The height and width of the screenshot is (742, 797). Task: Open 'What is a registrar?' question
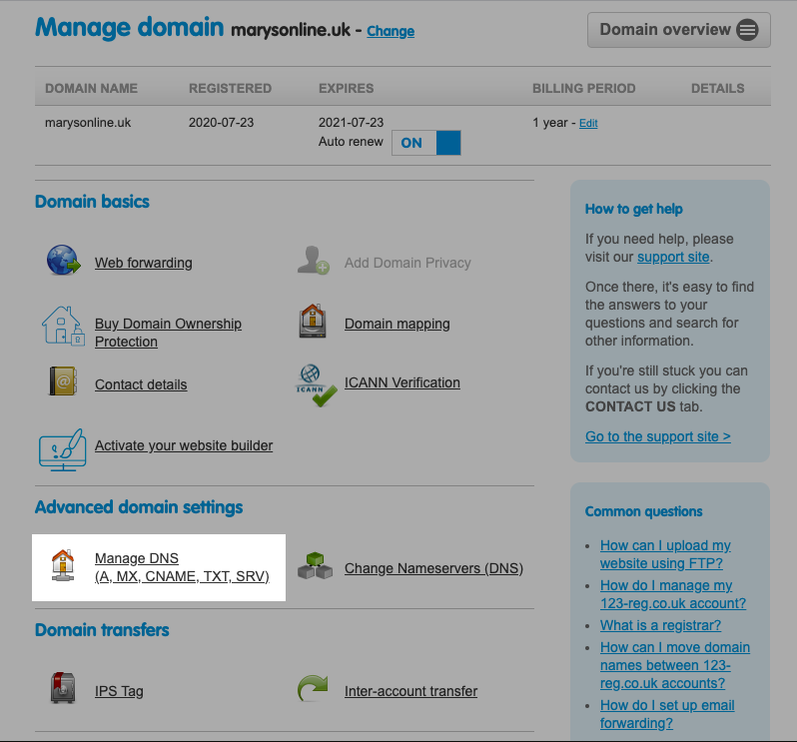tap(660, 625)
